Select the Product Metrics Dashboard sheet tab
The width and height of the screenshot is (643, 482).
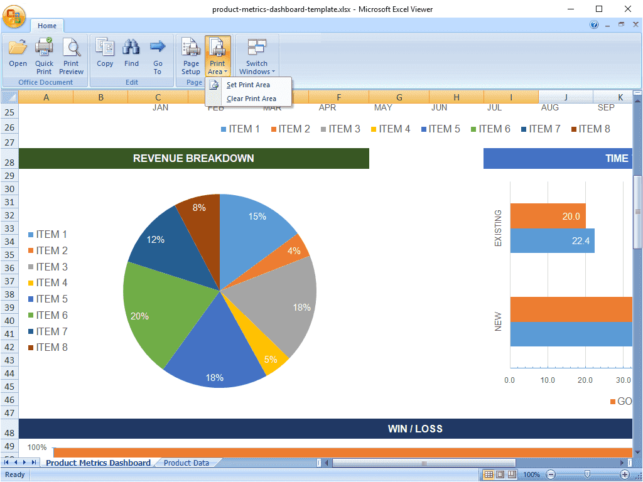pyautogui.click(x=98, y=463)
